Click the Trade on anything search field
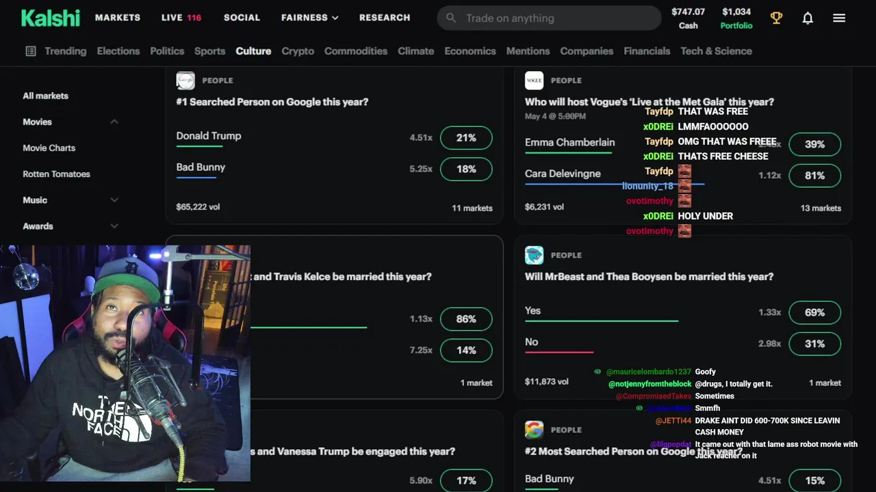 tap(549, 18)
